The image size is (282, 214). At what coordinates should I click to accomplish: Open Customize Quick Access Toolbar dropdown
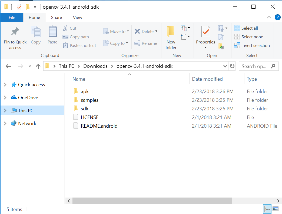tap(35, 7)
